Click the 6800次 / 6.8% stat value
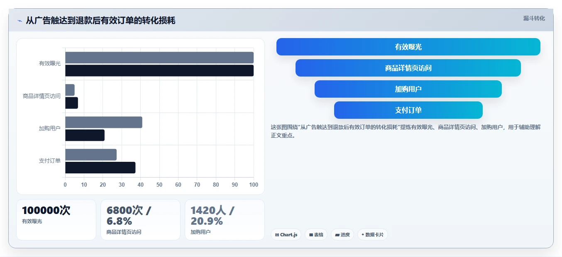 pos(129,216)
